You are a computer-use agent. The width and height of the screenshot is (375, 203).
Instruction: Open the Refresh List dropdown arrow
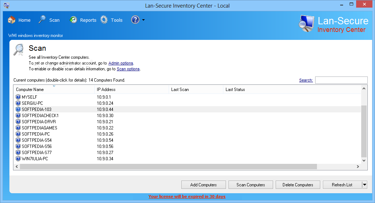coord(364,185)
